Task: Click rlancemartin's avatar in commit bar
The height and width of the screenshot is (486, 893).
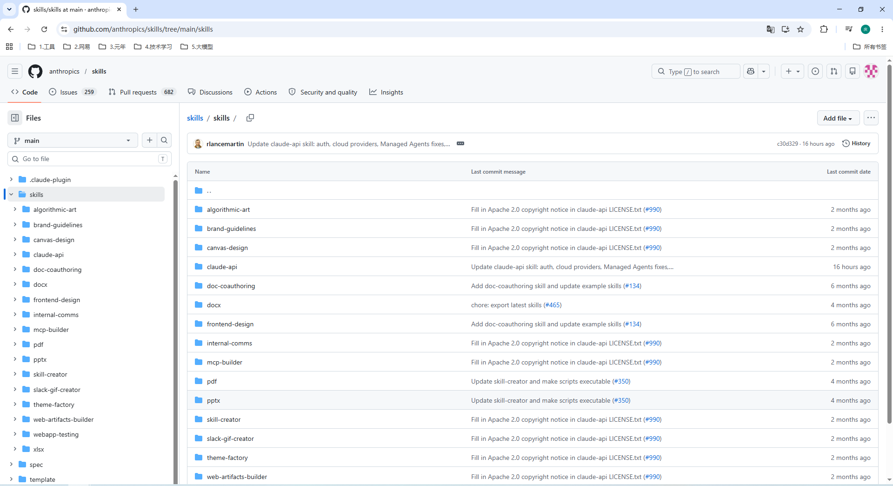Action: coord(198,144)
